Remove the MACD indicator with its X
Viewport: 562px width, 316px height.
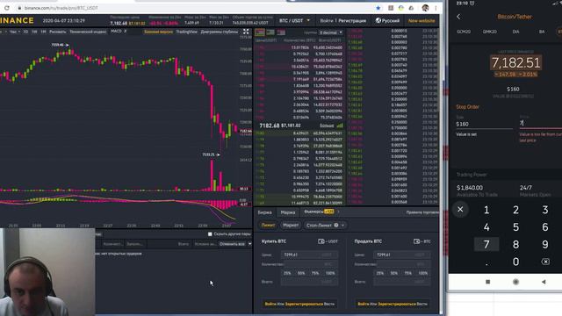[x=125, y=32]
